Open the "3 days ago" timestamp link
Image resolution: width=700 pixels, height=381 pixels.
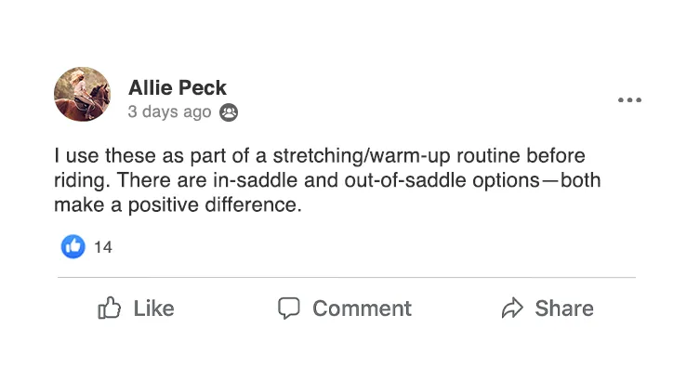click(x=169, y=112)
